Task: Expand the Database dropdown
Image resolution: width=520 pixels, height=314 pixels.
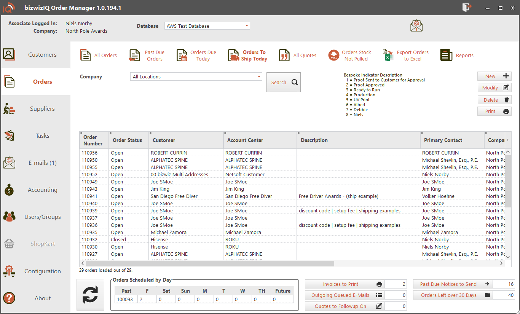Action: click(247, 26)
